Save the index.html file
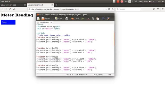The width and height of the screenshot is (165, 92). (59, 19)
